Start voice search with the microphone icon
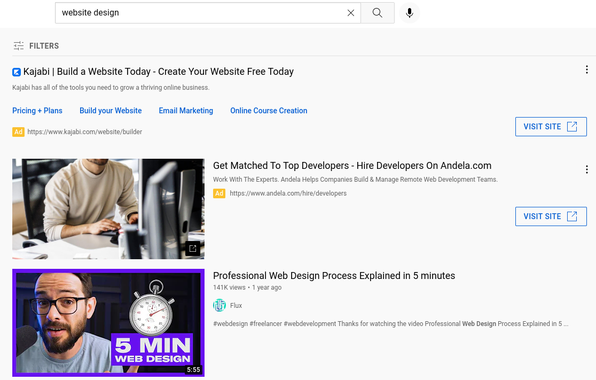Viewport: 596px width, 380px height. click(x=410, y=13)
